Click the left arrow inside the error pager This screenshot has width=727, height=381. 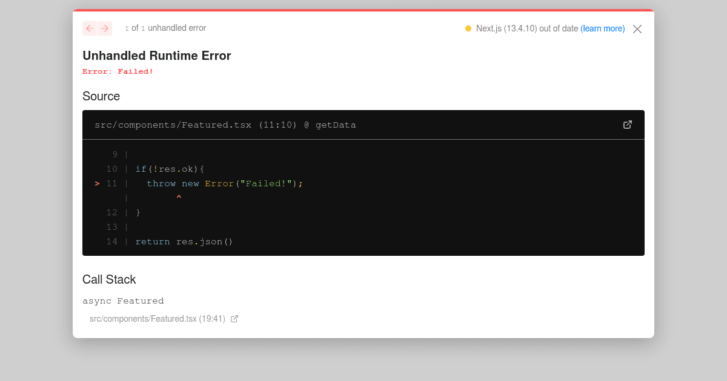89,28
